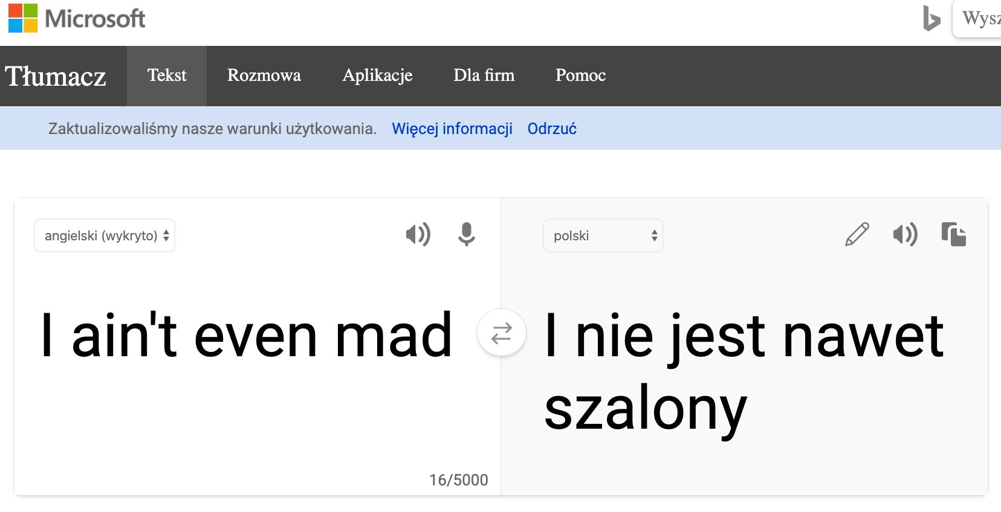Go to Dla firm page
The width and height of the screenshot is (1001, 512).
484,76
